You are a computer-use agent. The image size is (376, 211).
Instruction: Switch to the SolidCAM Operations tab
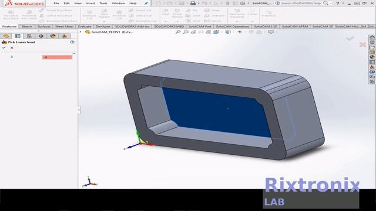tap(233, 26)
